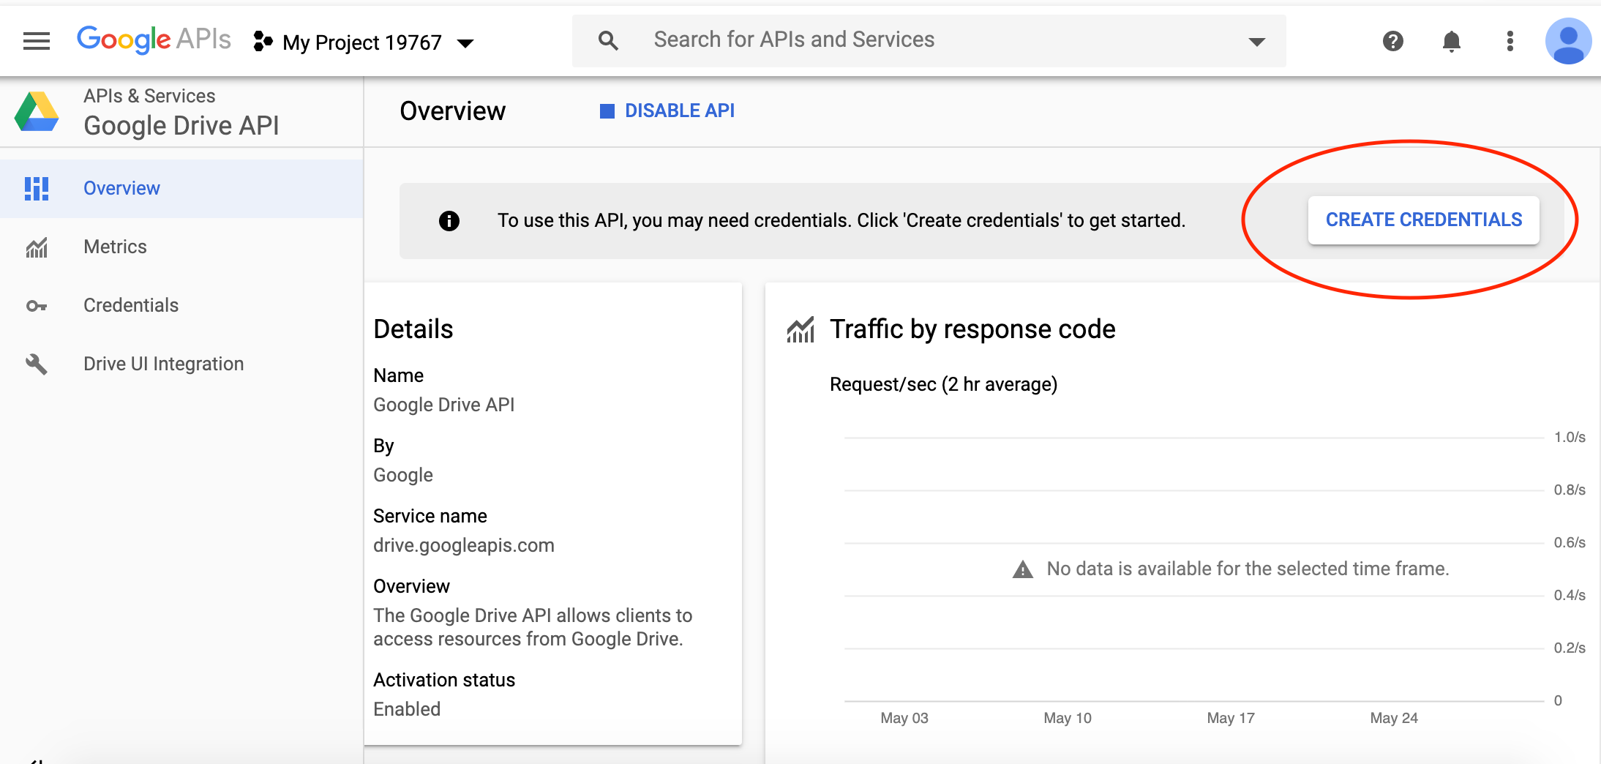Click the 1.0/s y-axis label
The height and width of the screenshot is (764, 1601).
(x=1570, y=437)
